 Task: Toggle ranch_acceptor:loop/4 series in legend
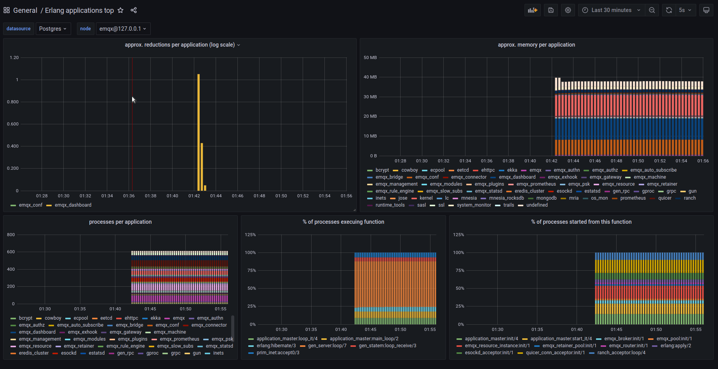[621, 353]
